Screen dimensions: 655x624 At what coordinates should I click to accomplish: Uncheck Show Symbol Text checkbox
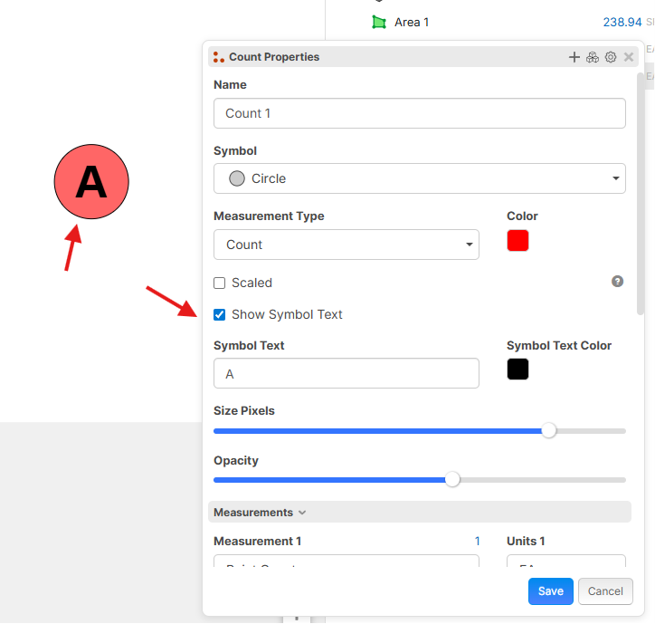pyautogui.click(x=219, y=314)
